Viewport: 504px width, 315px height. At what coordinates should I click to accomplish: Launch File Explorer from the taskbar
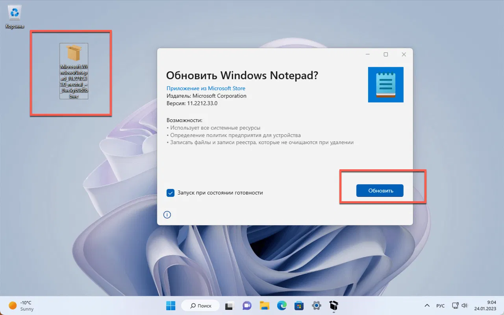pyautogui.click(x=264, y=306)
